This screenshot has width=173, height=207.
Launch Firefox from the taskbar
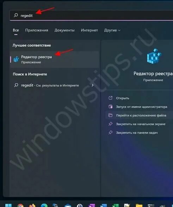[x=32, y=205]
